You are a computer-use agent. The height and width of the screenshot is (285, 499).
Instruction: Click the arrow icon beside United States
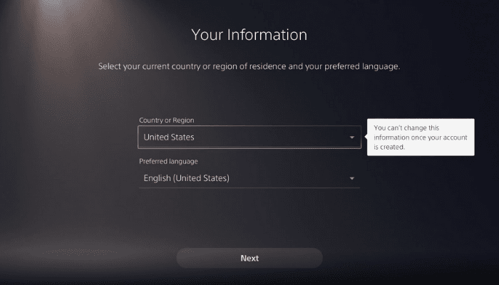click(x=351, y=138)
